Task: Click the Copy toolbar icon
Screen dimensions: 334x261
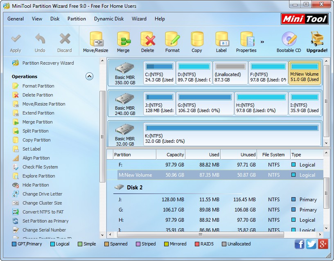Action: (x=197, y=39)
